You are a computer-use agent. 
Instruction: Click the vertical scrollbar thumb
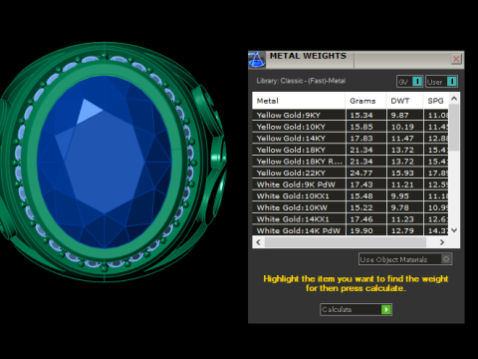point(454,127)
